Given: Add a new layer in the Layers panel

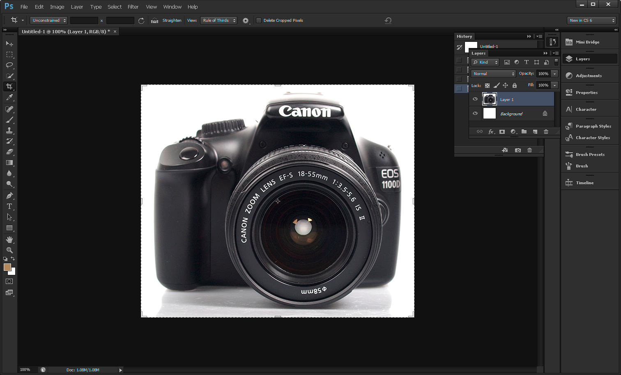Looking at the screenshot, I should pos(535,132).
